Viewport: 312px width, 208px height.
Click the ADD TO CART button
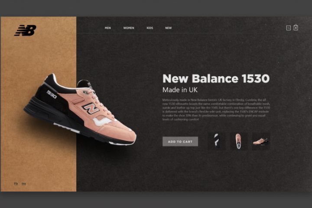(180, 142)
